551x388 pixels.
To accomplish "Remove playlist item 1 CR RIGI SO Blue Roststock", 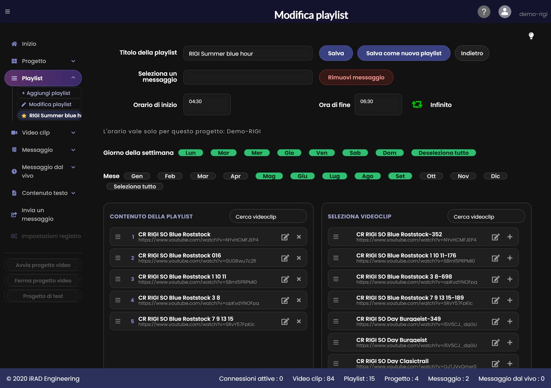I will pyautogui.click(x=299, y=237).
